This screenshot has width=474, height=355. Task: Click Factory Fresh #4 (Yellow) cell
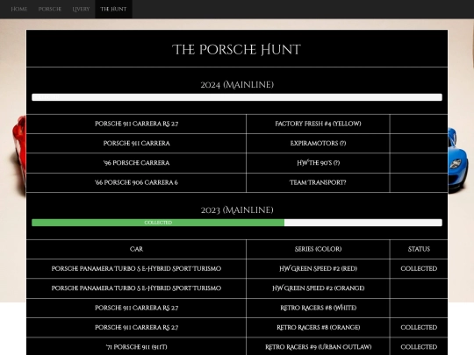point(318,124)
